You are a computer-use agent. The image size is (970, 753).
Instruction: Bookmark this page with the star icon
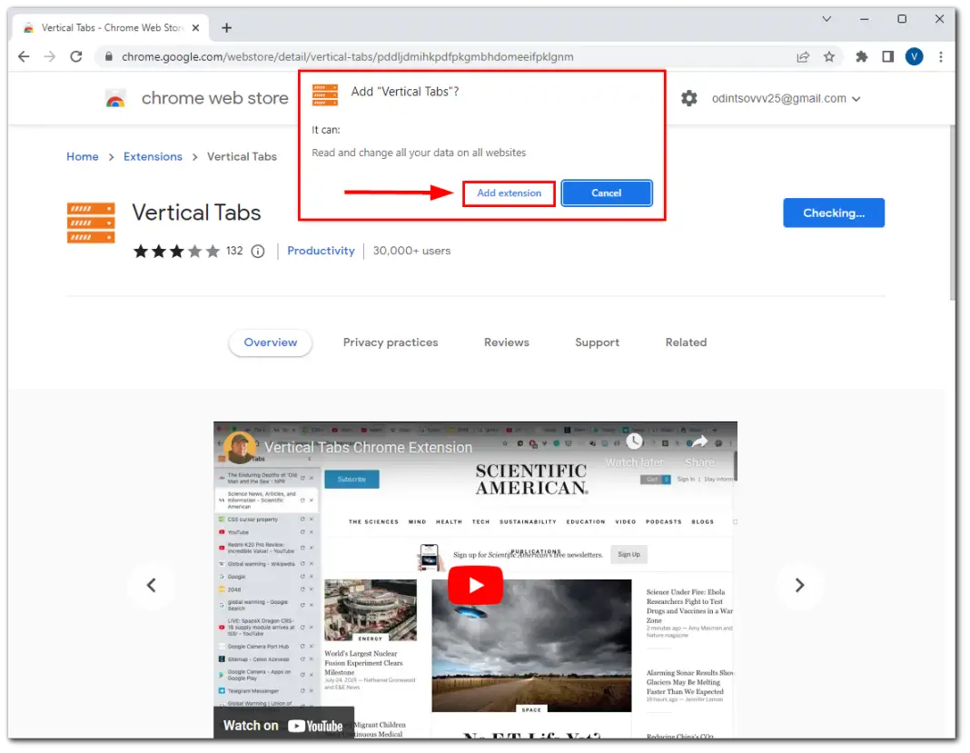coord(829,56)
